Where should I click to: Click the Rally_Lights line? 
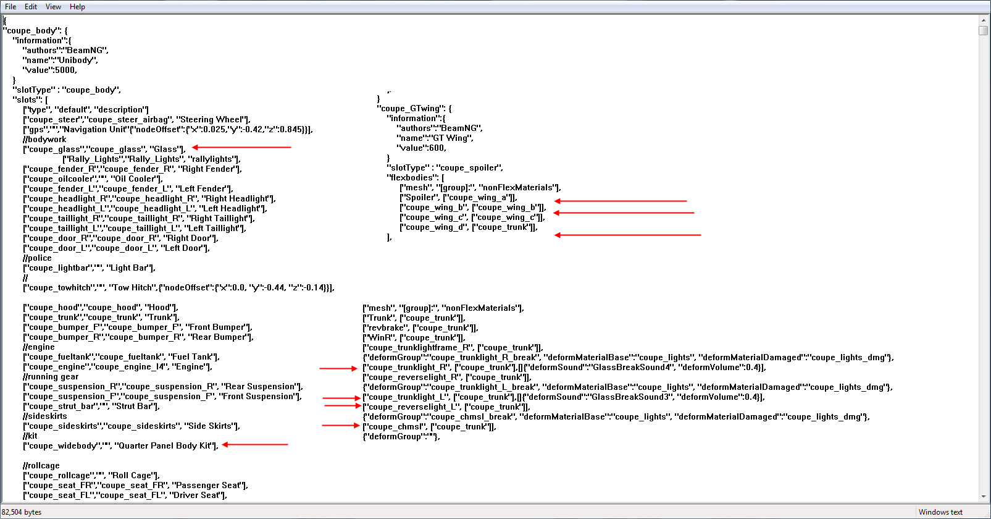pyautogui.click(x=151, y=159)
